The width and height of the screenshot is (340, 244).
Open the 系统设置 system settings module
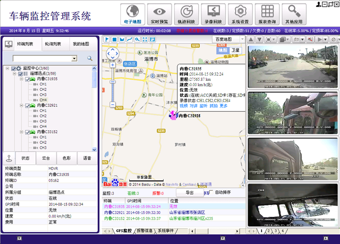[240, 14]
